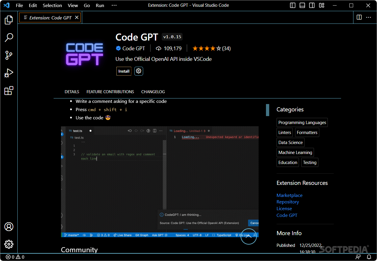Click the 'Press cmd + shift + i' bullet

[101, 110]
